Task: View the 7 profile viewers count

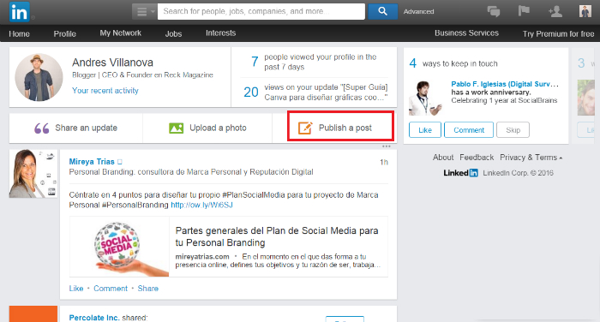Action: click(x=255, y=62)
